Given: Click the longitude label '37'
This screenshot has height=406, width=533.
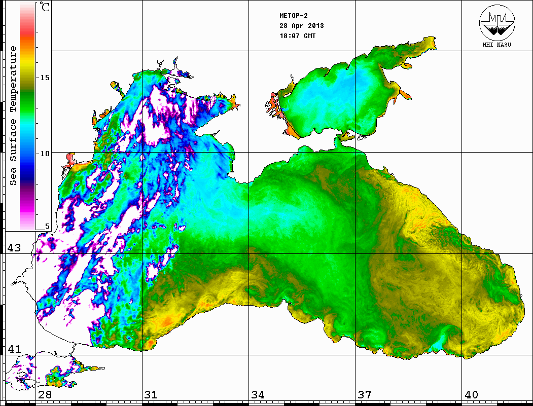Looking at the screenshot, I should click(365, 394).
